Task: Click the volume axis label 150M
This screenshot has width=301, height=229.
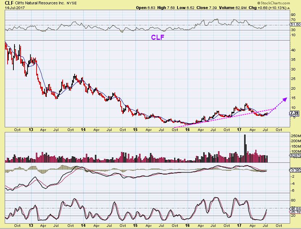Action: [296, 147]
